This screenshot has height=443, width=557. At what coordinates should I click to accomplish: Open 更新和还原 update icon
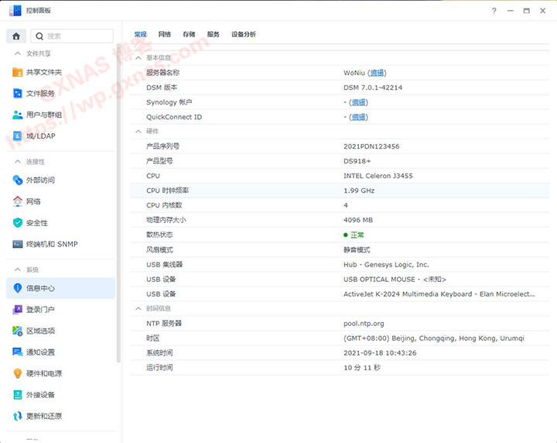point(18,416)
